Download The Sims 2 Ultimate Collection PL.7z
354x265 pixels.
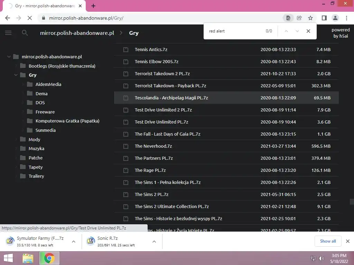(x=172, y=206)
